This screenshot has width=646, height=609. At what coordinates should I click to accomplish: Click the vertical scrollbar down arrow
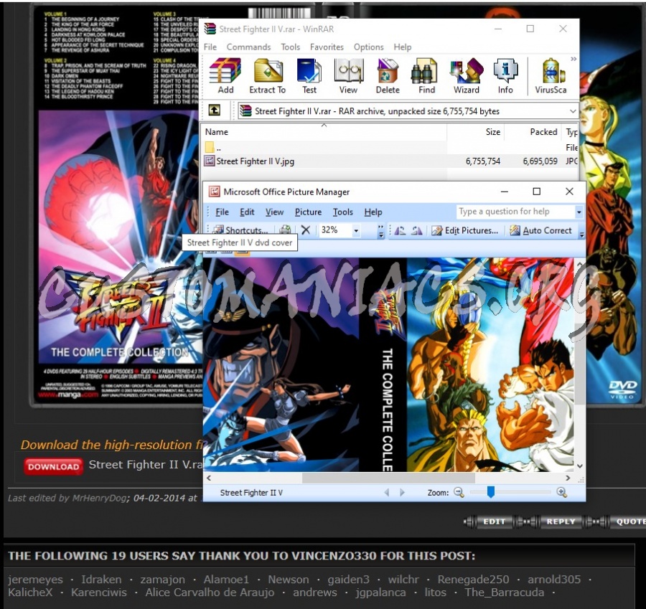point(580,466)
